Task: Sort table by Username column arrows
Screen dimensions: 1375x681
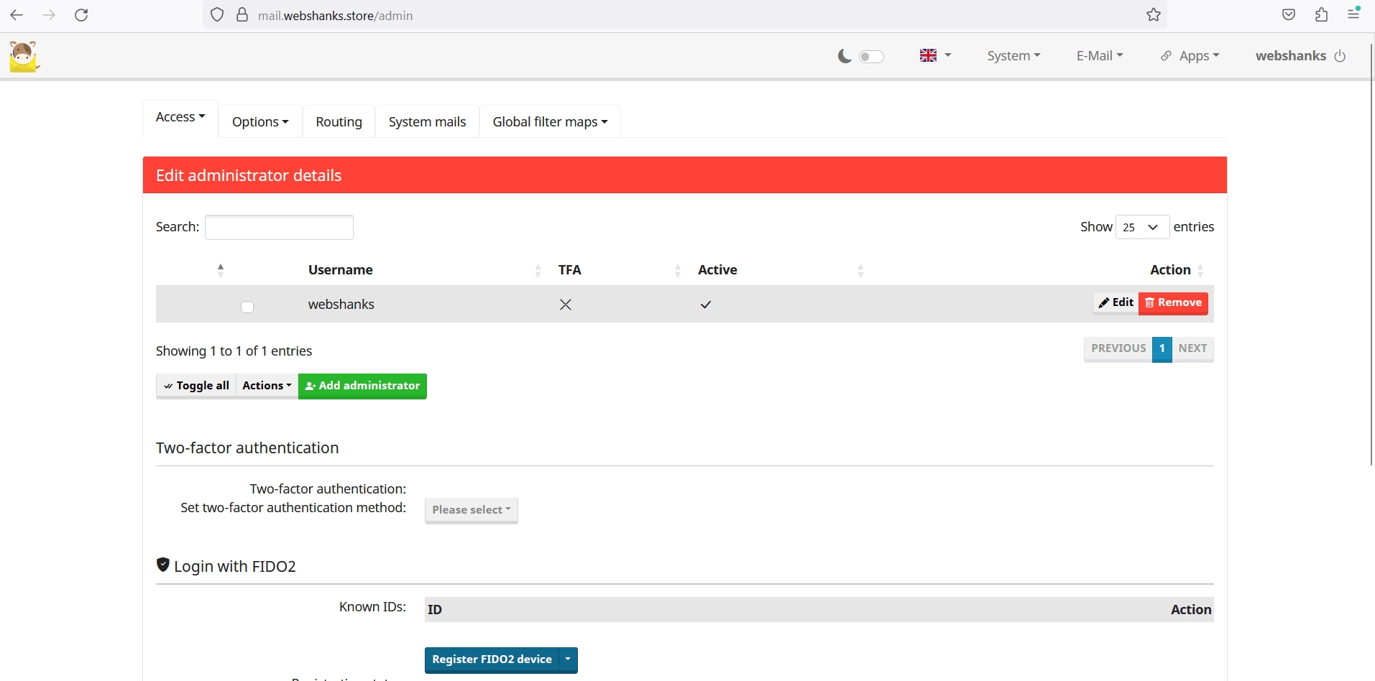Action: (x=538, y=270)
